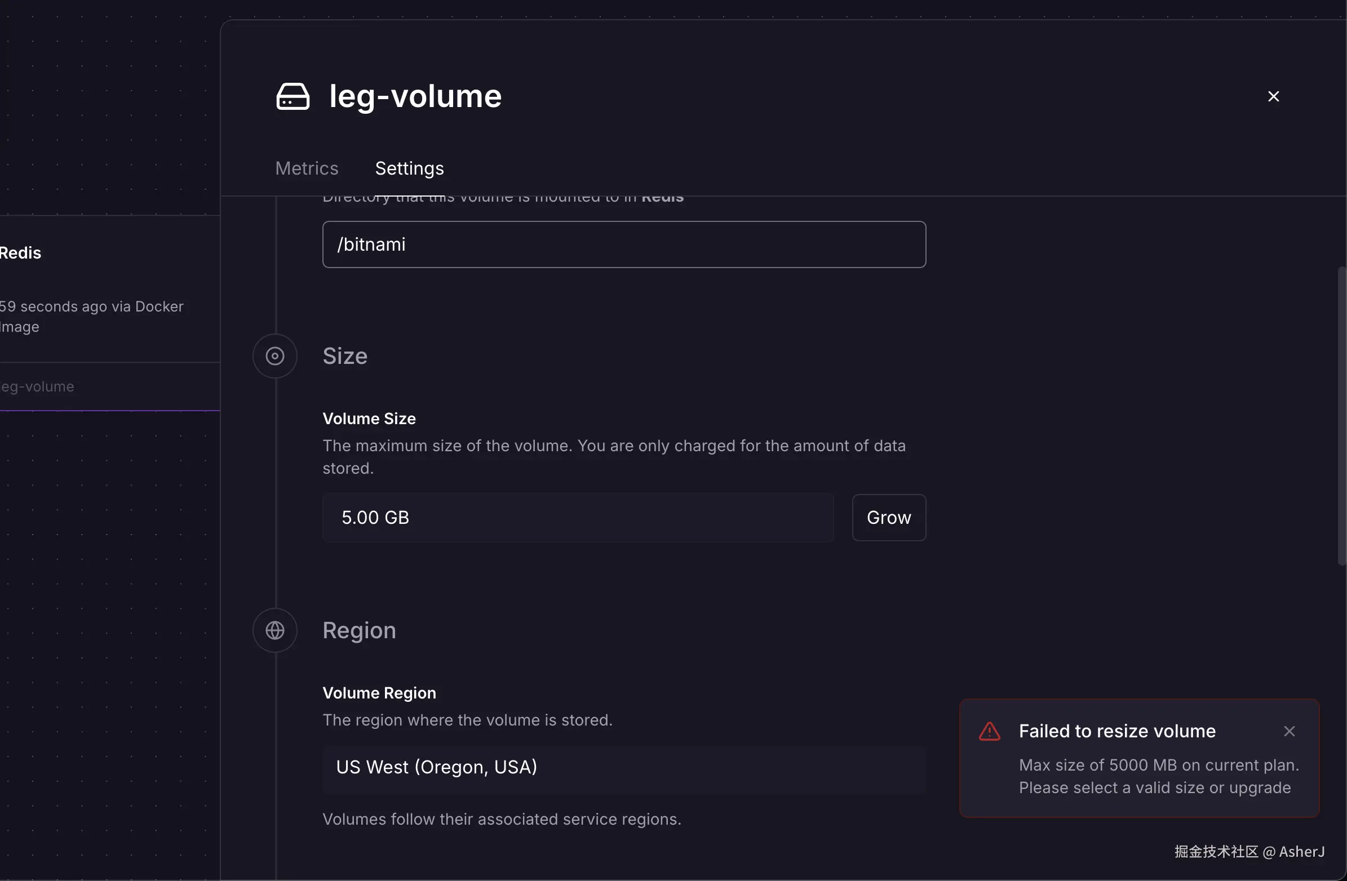
Task: Dismiss the Failed to resize volume toast
Action: point(1290,732)
